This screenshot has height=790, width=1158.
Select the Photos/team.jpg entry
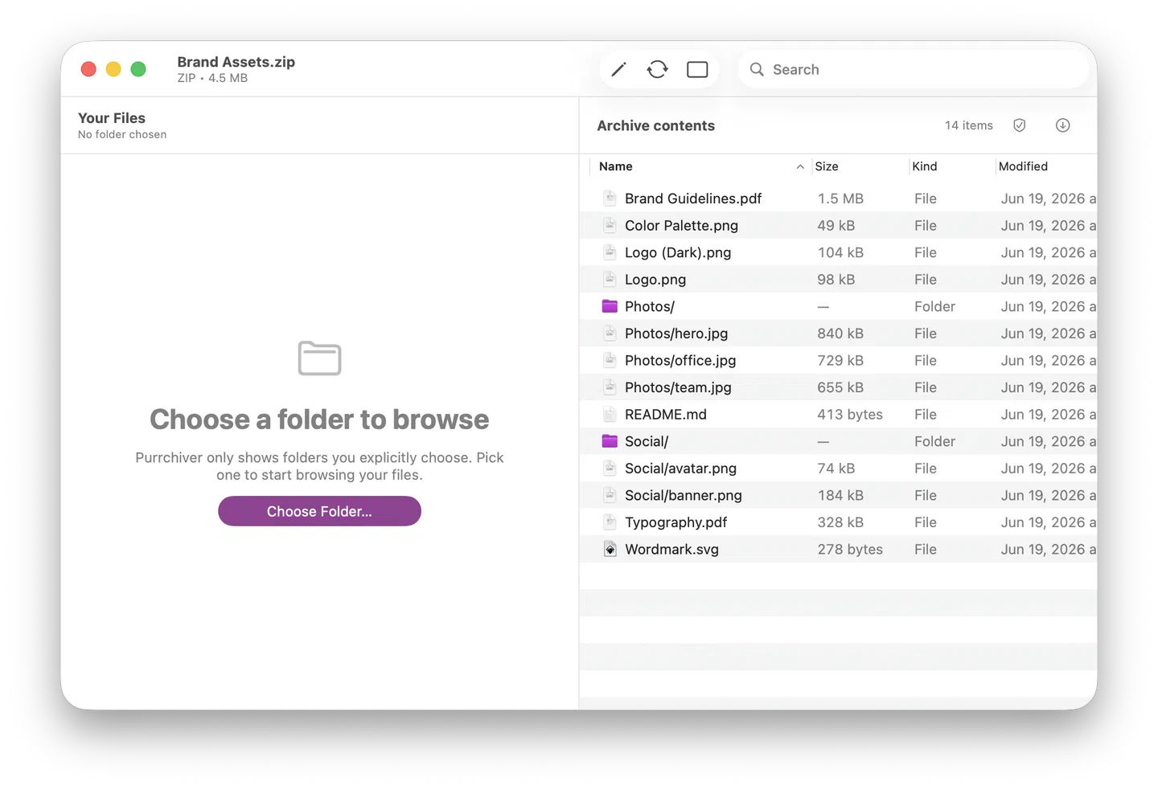tap(678, 387)
